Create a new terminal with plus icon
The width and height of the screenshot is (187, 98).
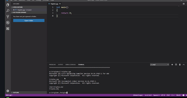pos(172,65)
